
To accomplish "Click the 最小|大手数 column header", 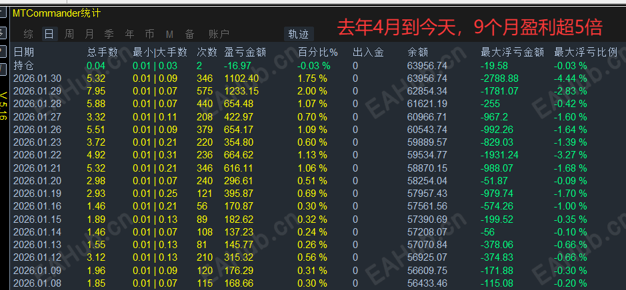I will pyautogui.click(x=160, y=52).
